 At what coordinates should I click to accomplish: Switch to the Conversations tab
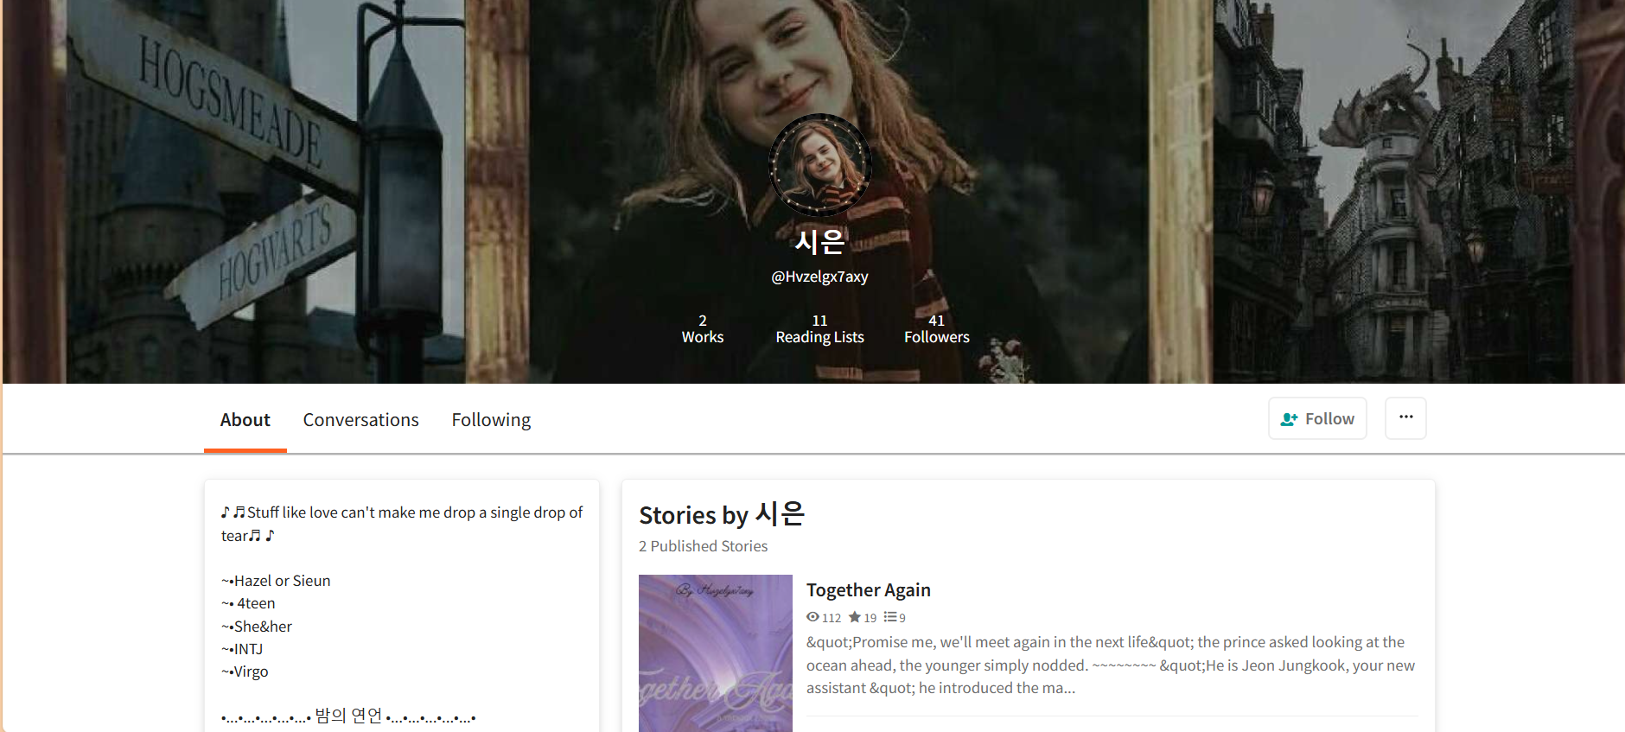coord(360,420)
